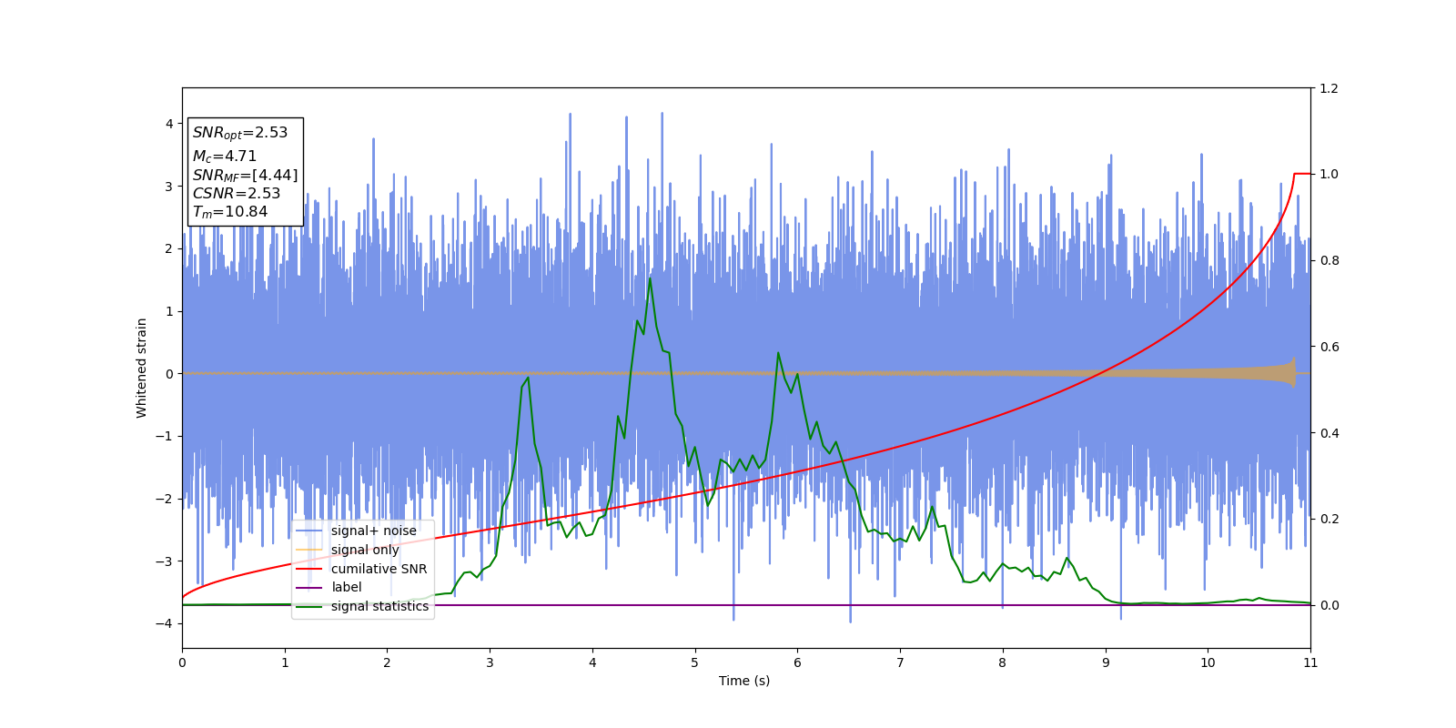The width and height of the screenshot is (1456, 728).
Task: Click x-axis tick label 11
Action: [x=1310, y=662]
